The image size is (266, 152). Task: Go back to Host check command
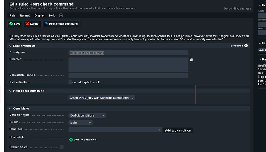pyautogui.click(x=61, y=24)
